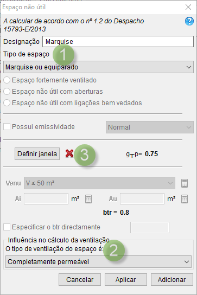Screen dimensions: 197x295
Task: Open the blue help question mark icon
Action: (189, 21)
